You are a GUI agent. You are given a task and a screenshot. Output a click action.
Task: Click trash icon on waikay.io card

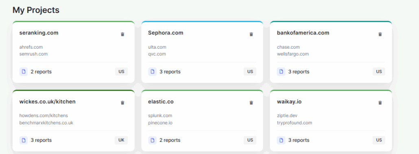380,103
